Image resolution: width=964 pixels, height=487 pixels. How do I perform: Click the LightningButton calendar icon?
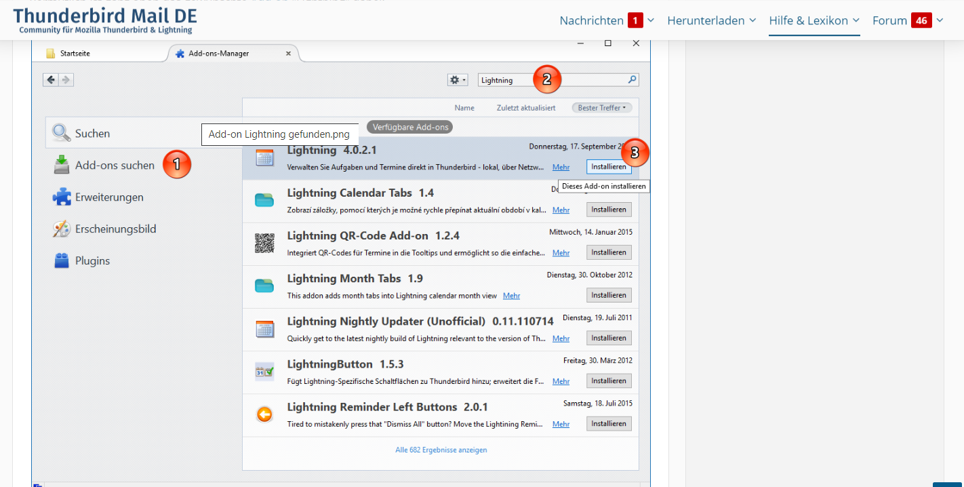pos(264,371)
